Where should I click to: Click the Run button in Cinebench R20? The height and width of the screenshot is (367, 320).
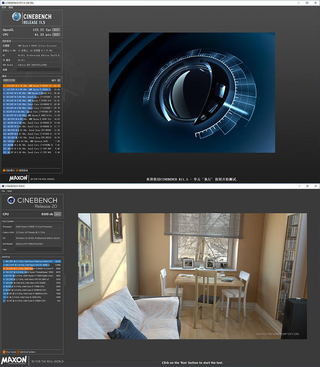(58, 214)
